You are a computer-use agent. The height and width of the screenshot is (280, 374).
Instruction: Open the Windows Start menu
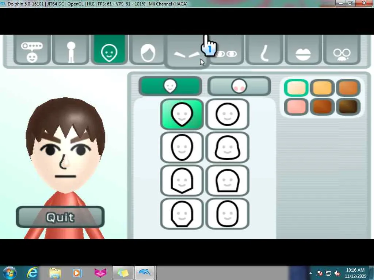(x=9, y=273)
